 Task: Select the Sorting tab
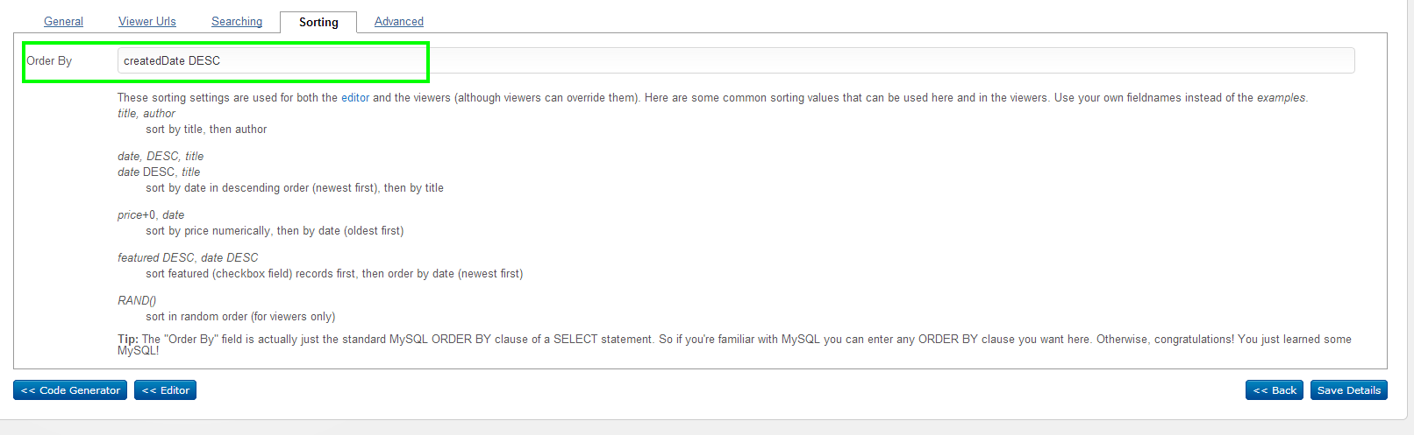318,23
